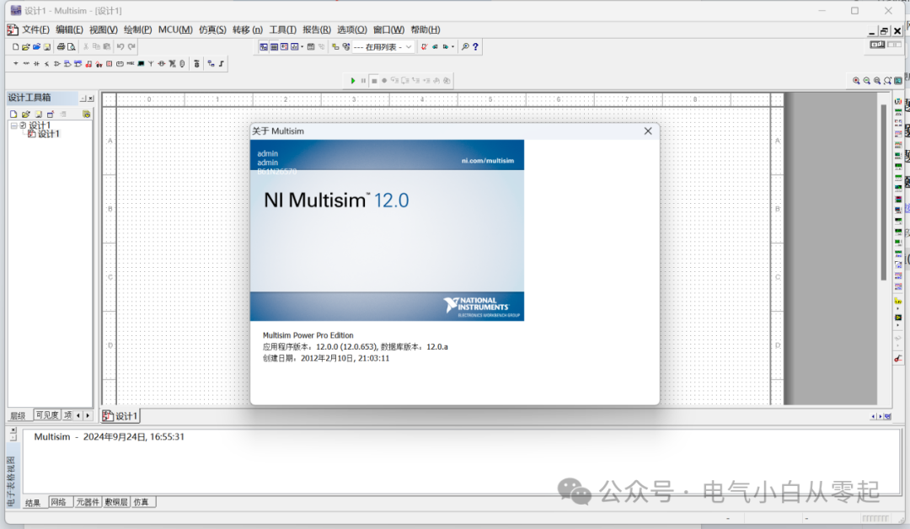910x529 pixels.
Task: Toggle the checkbox beside root 设计1
Action: pyautogui.click(x=23, y=126)
